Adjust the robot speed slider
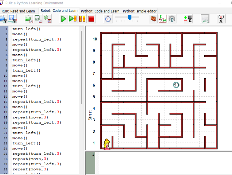Image resolution: width=232 pixels, height=175 pixels. pos(129,18)
